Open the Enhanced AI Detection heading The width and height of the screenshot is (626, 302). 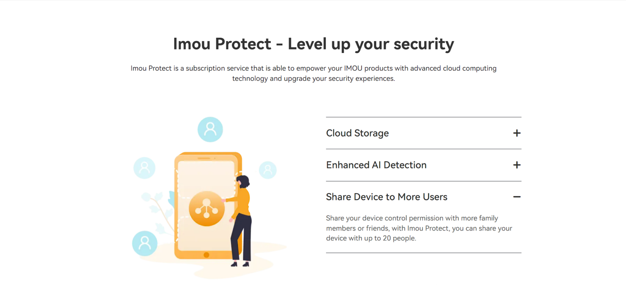376,165
